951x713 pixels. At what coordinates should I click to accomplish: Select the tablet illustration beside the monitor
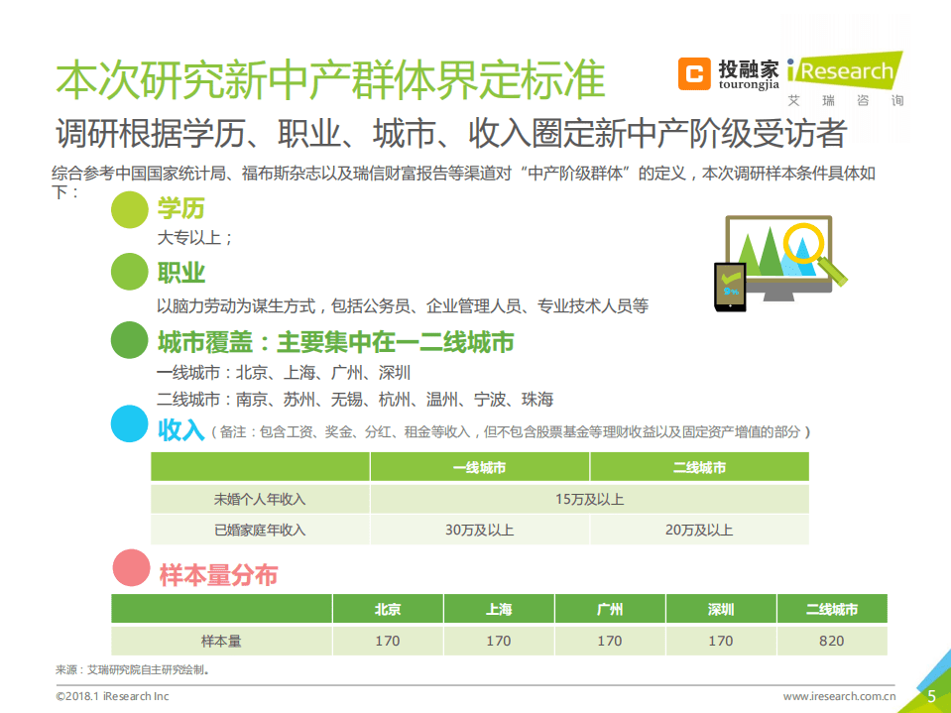[x=731, y=286]
